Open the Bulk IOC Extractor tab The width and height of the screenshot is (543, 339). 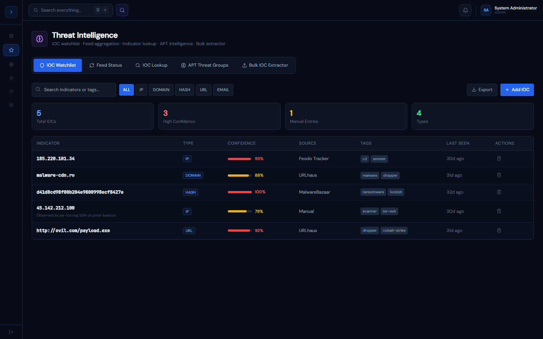(265, 65)
